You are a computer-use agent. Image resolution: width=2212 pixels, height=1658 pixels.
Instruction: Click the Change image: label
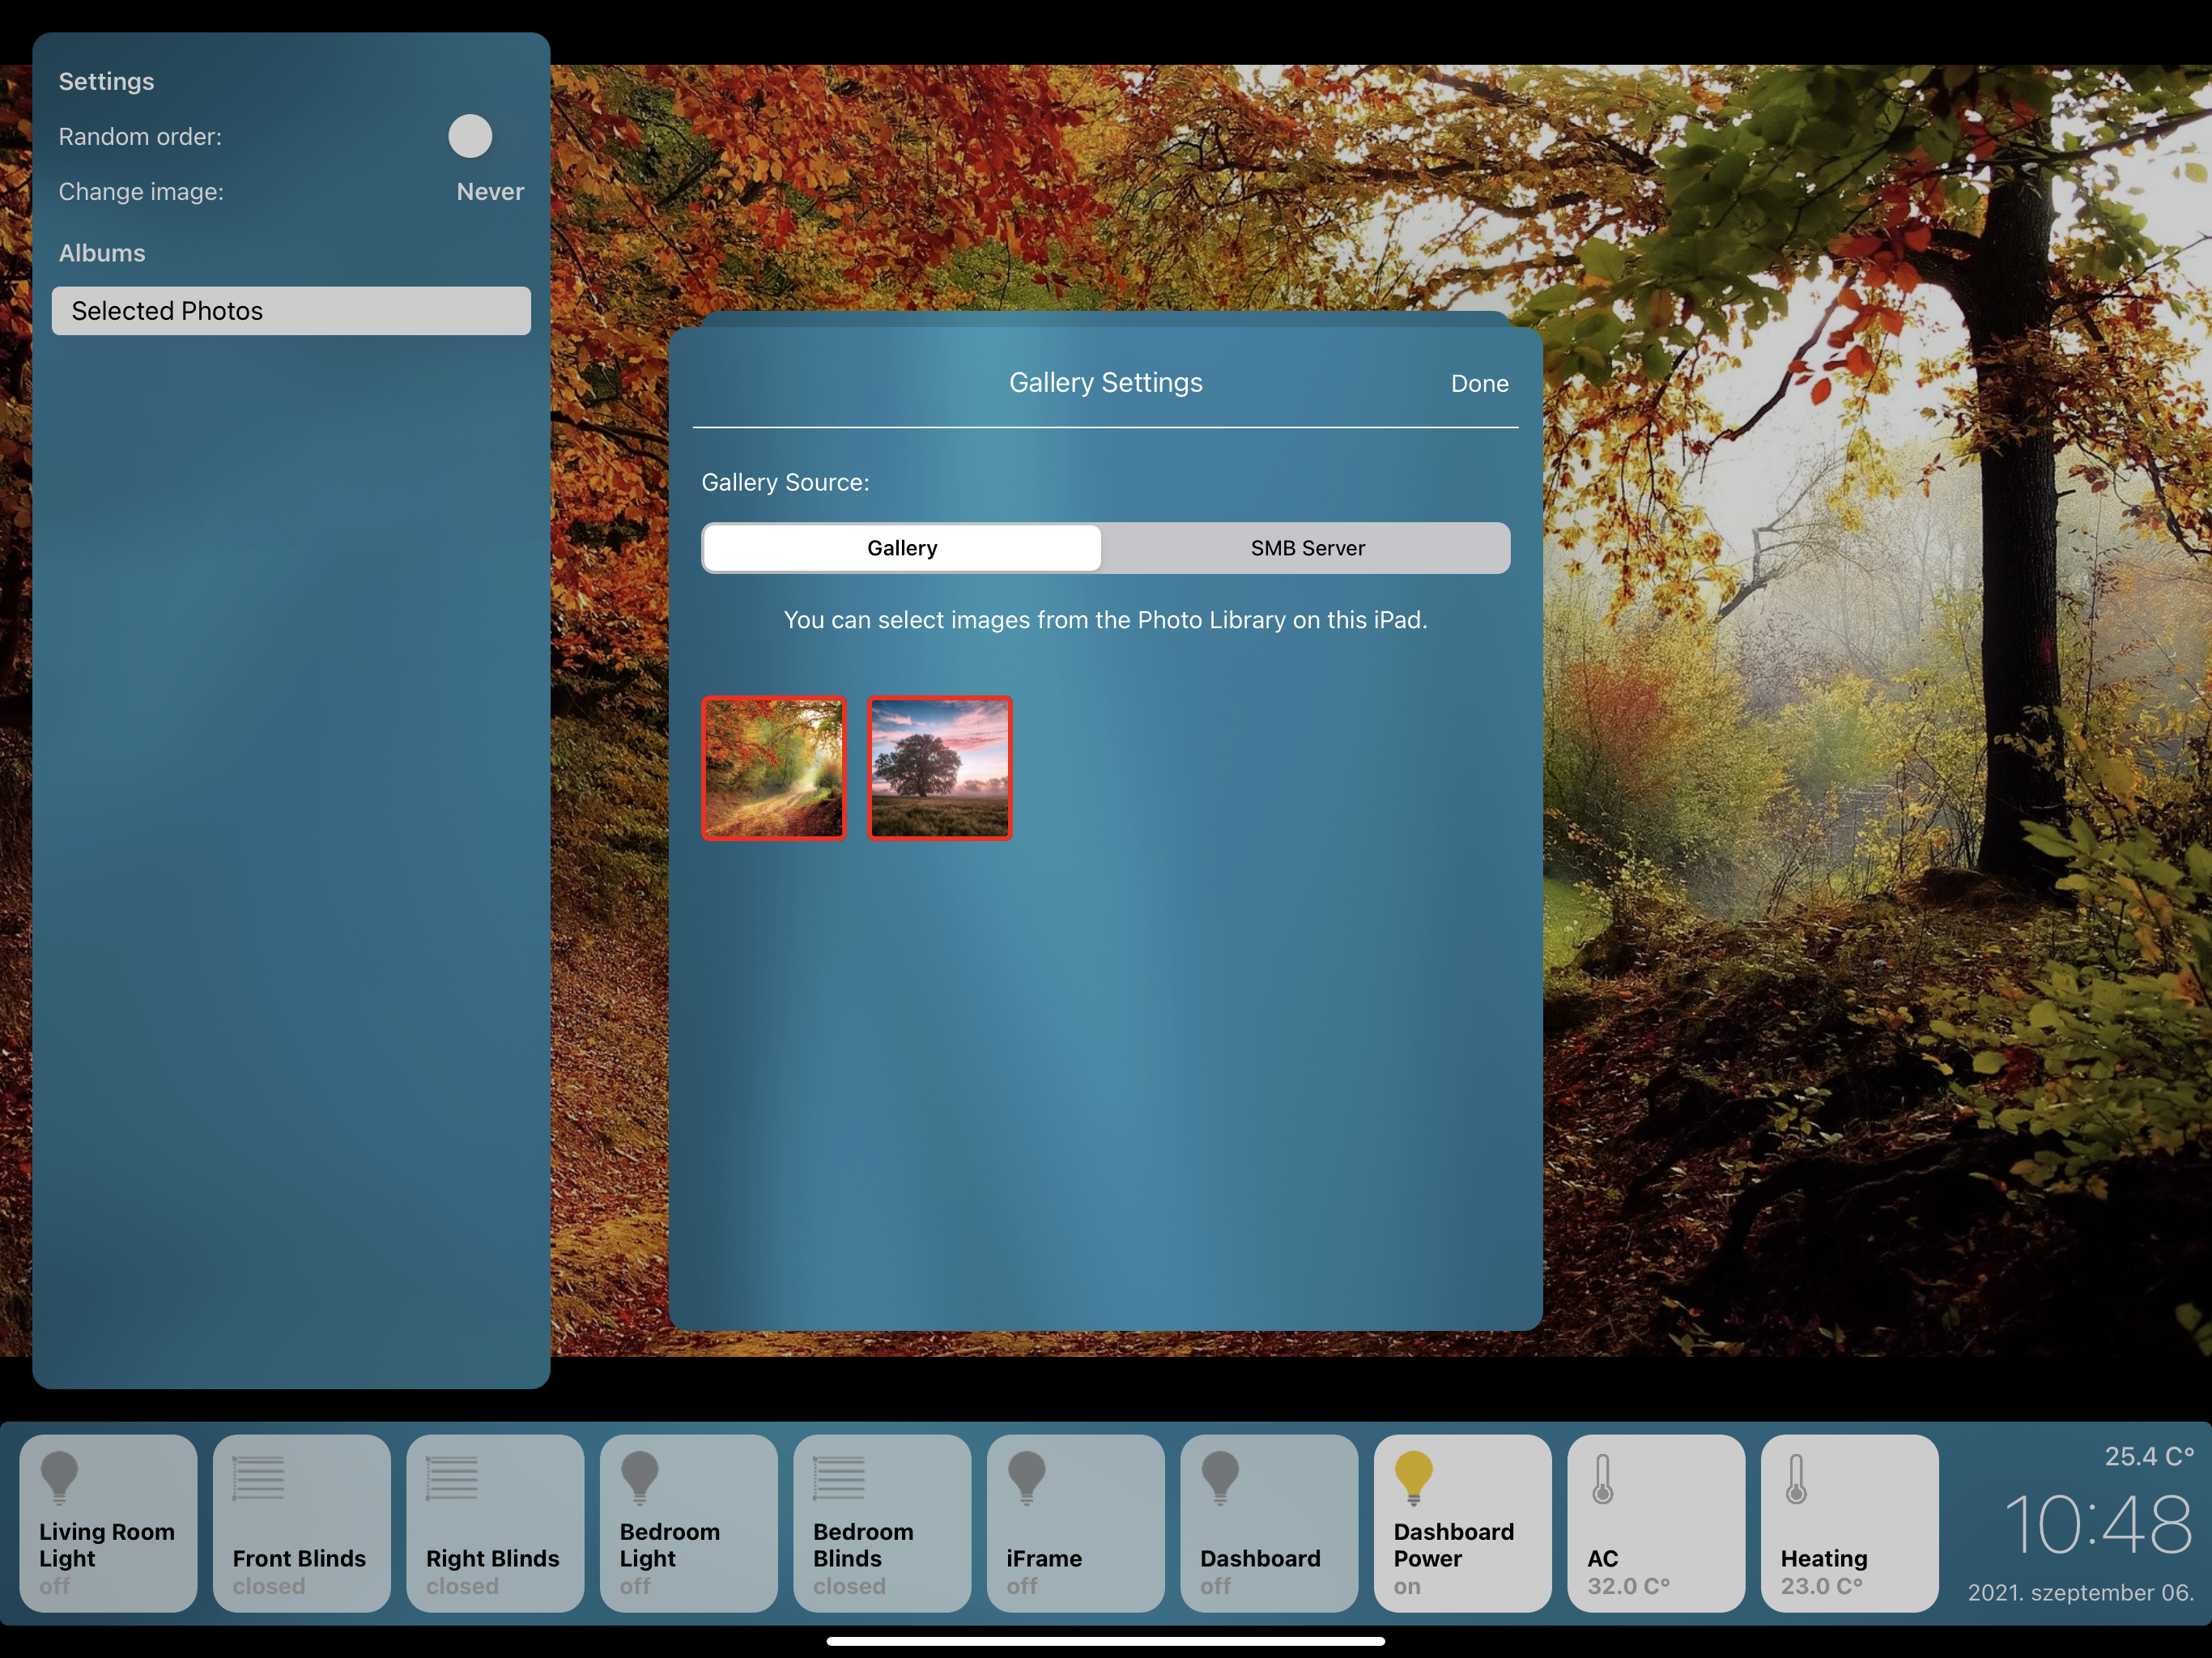click(x=141, y=191)
